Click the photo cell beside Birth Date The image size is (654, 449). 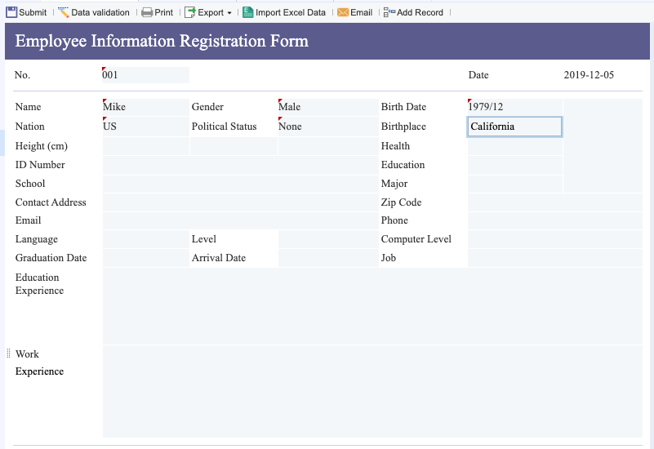pos(603,146)
